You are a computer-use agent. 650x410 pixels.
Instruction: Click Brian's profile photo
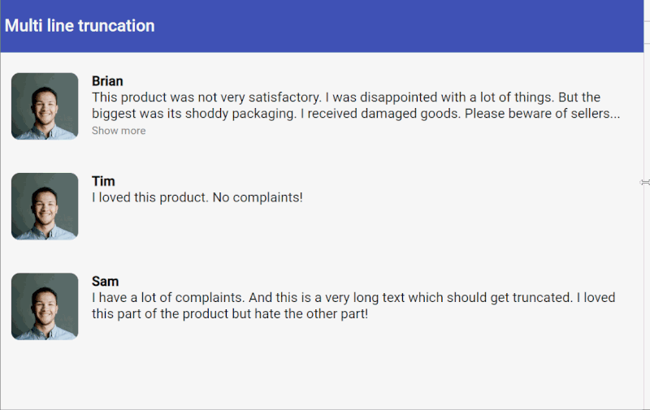pyautogui.click(x=45, y=106)
